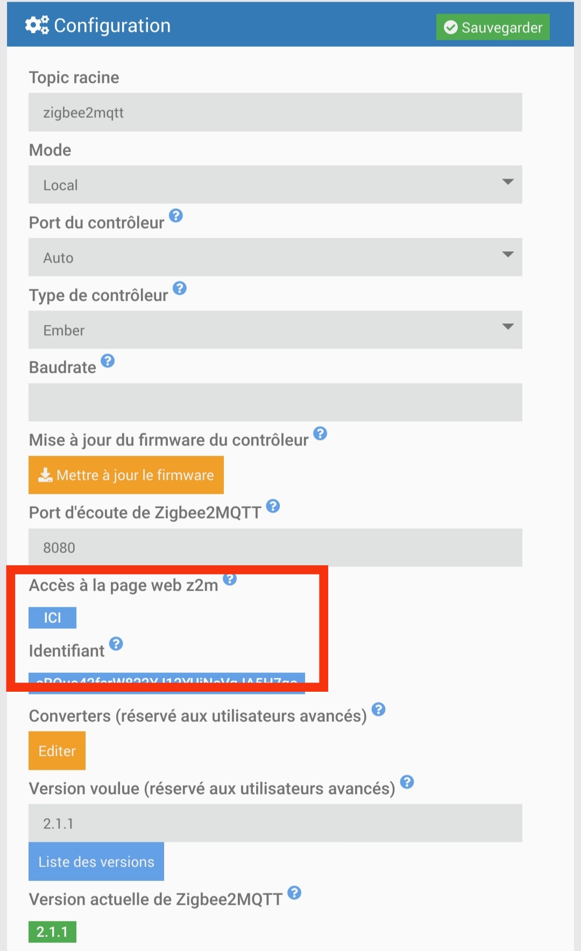Open z2m web page via ICI
Viewport: 581px width, 951px height.
(x=52, y=618)
